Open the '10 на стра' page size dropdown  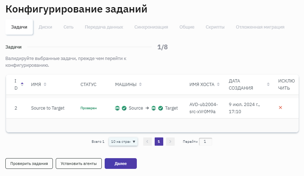[x=123, y=142]
